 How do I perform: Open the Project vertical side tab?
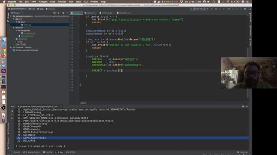(8, 17)
